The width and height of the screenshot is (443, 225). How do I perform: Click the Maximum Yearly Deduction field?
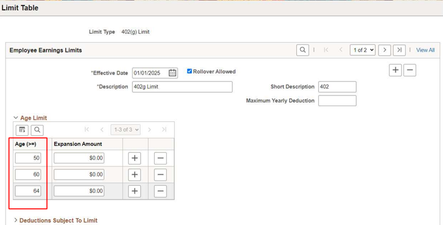pyautogui.click(x=337, y=100)
